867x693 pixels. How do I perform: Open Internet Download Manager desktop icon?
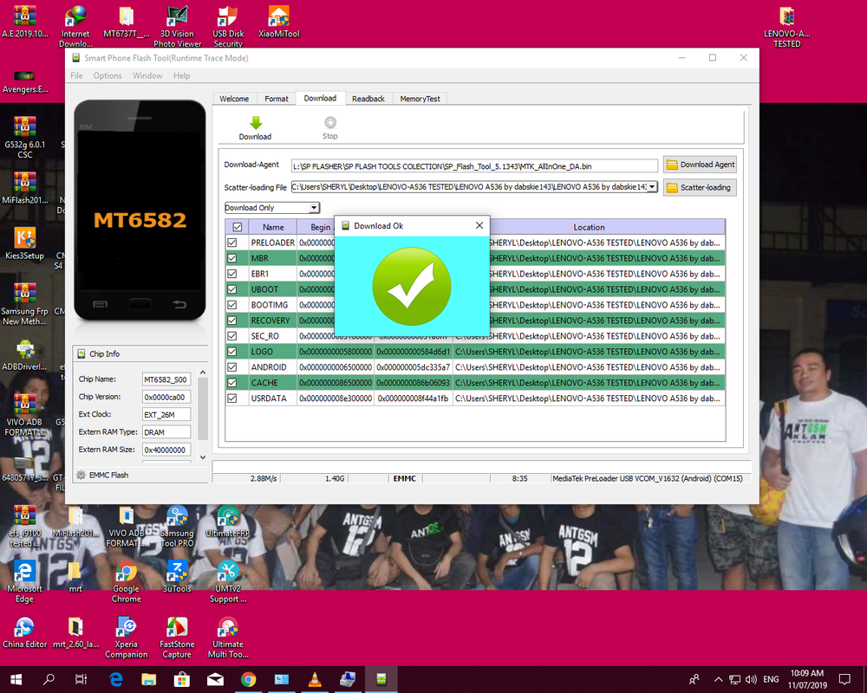tap(75, 27)
